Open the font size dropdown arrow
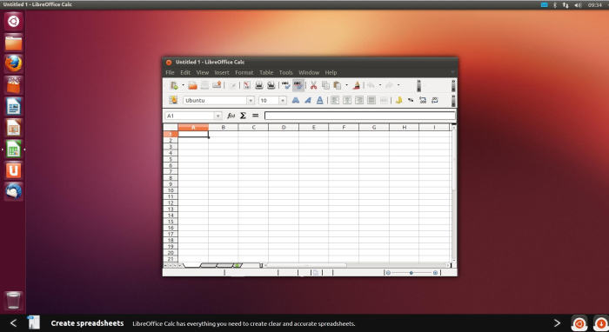The image size is (609, 332). pos(283,101)
